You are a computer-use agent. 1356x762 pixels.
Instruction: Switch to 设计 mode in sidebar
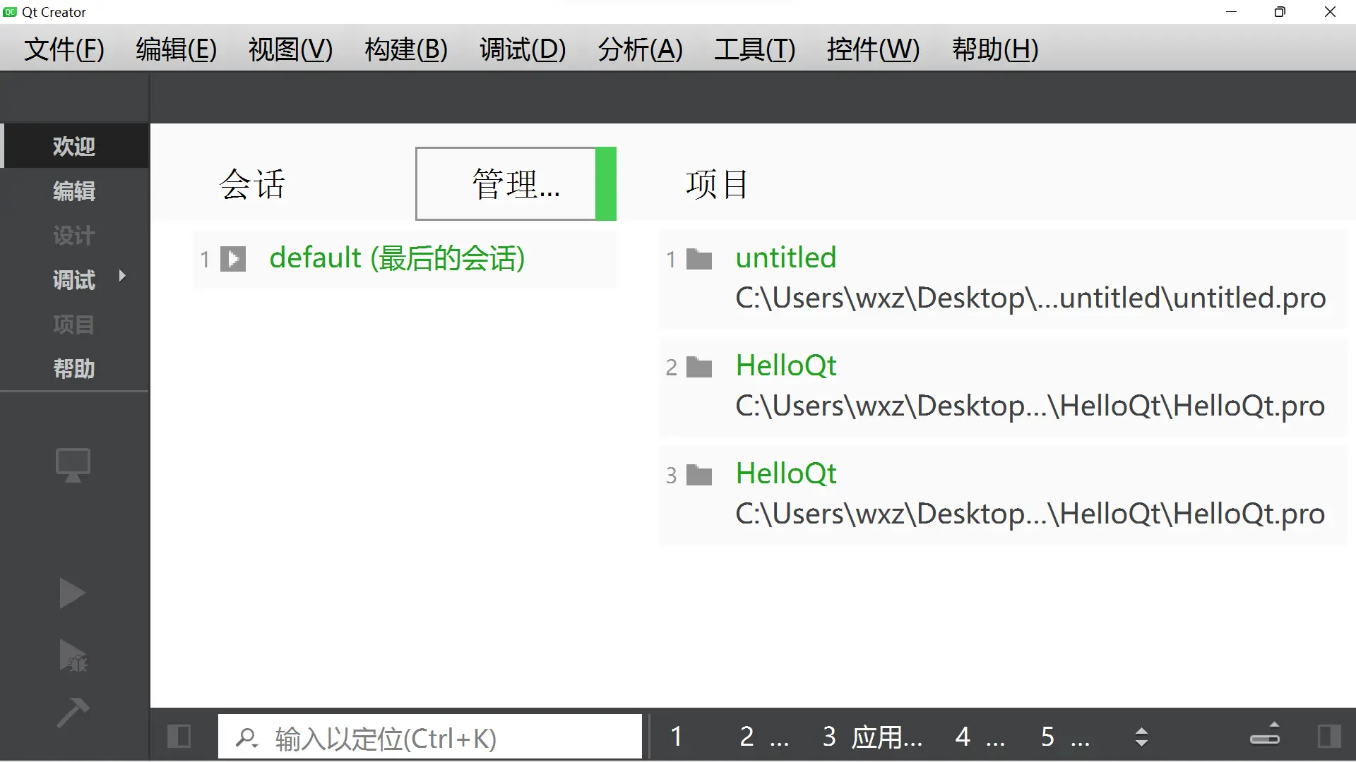[x=74, y=235]
